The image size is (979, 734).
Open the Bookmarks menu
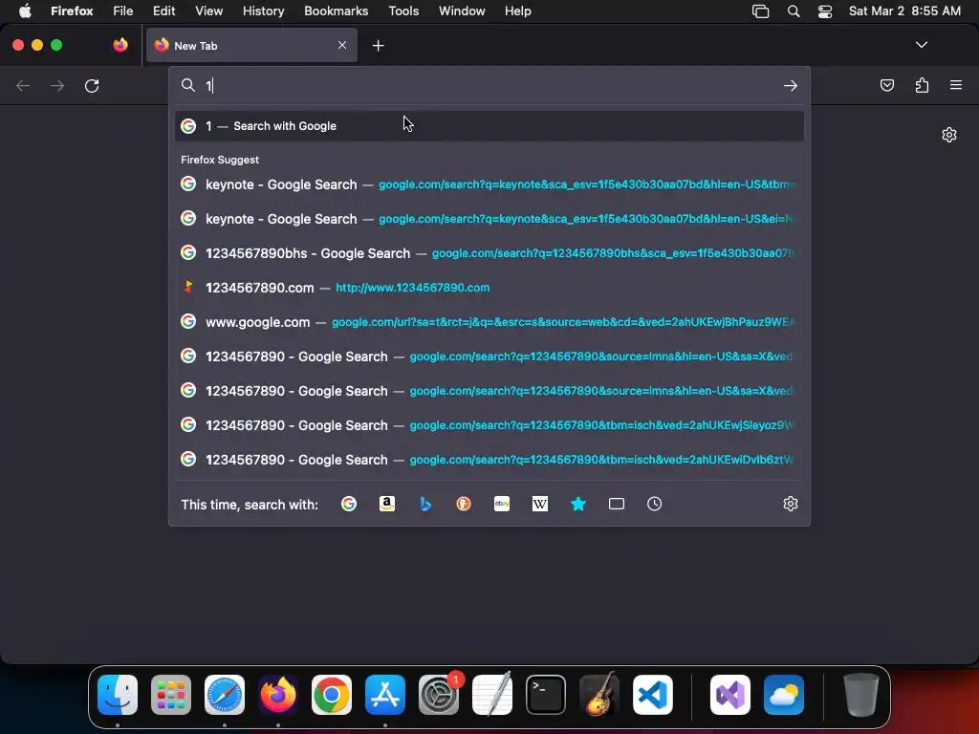click(x=336, y=11)
